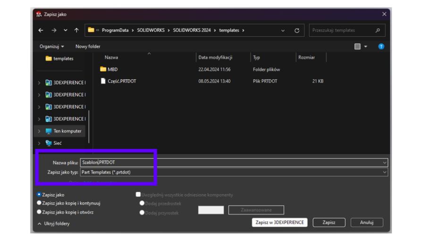Open Nazwa pliku dropdown arrow

384,163
